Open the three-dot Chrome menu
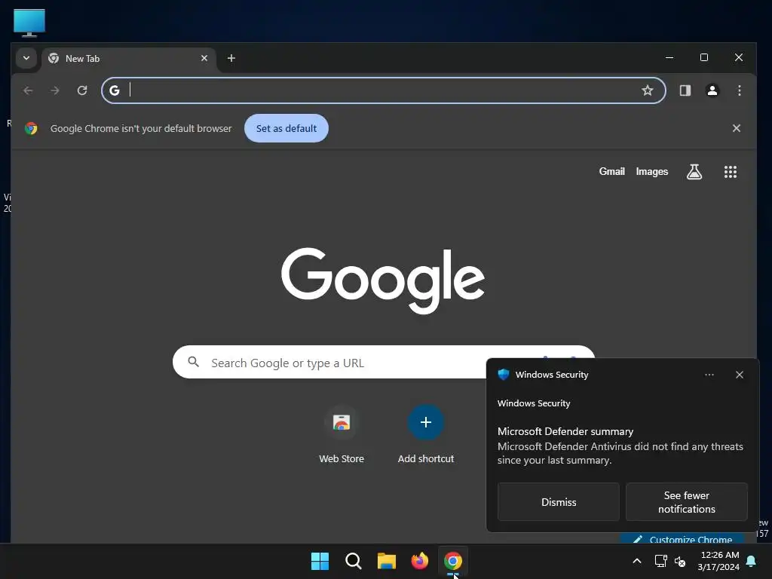 (x=739, y=90)
